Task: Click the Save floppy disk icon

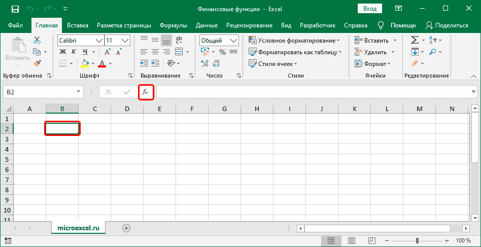Action: (15, 9)
